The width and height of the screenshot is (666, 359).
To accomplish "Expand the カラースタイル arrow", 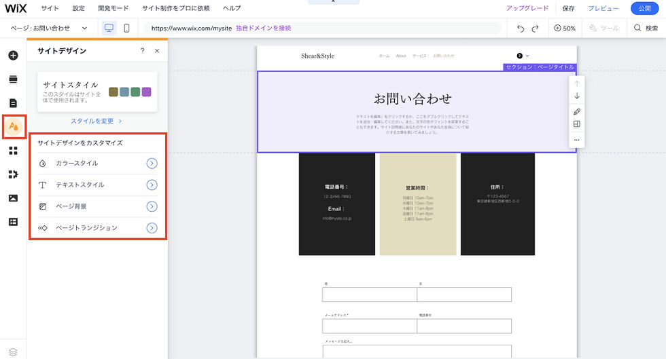I will coord(152,164).
